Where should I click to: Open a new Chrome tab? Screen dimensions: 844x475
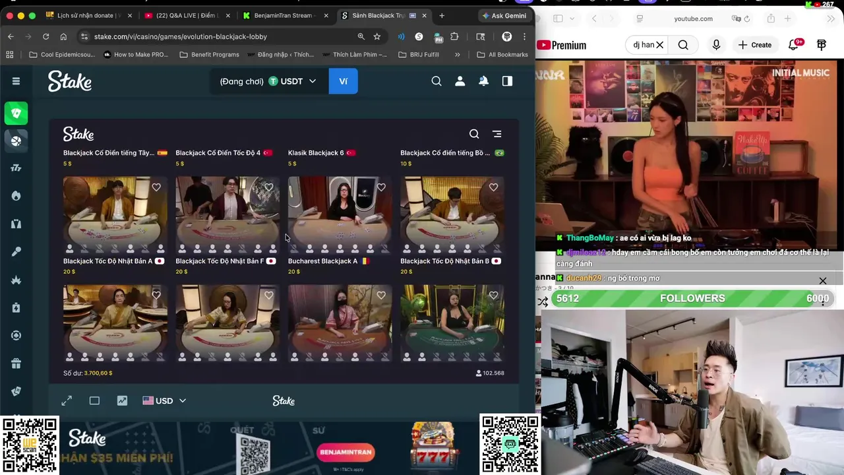point(442,15)
